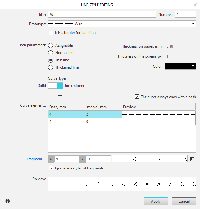The image size is (200, 209).
Task: Click the Title text field
Action: 102,14
